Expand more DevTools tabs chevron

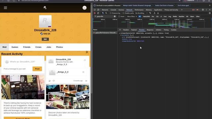click(x=182, y=10)
